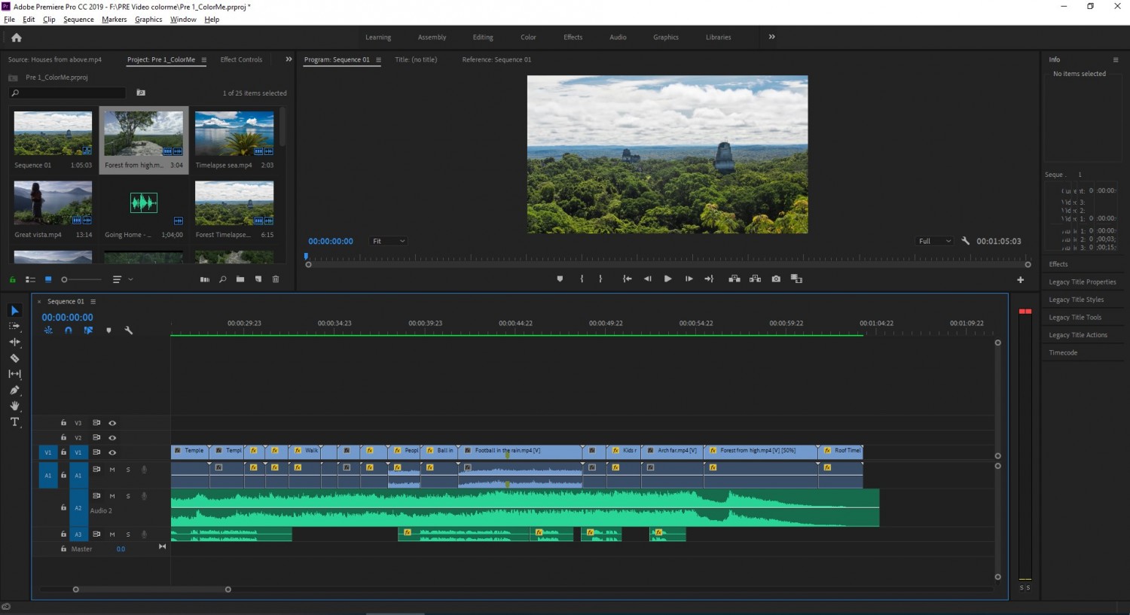
Task: Create a new bin in Project panel
Action: 240,279
